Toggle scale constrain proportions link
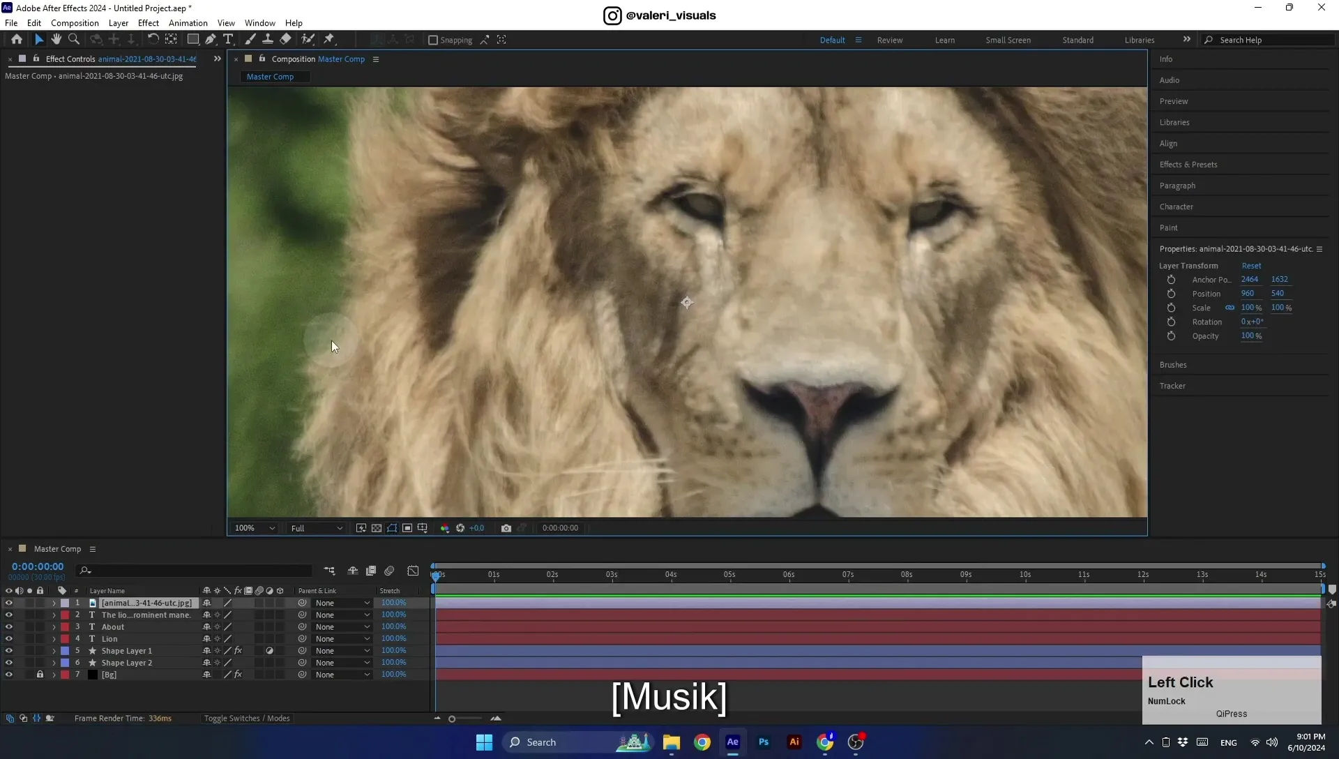Image resolution: width=1339 pixels, height=759 pixels. pos(1230,308)
